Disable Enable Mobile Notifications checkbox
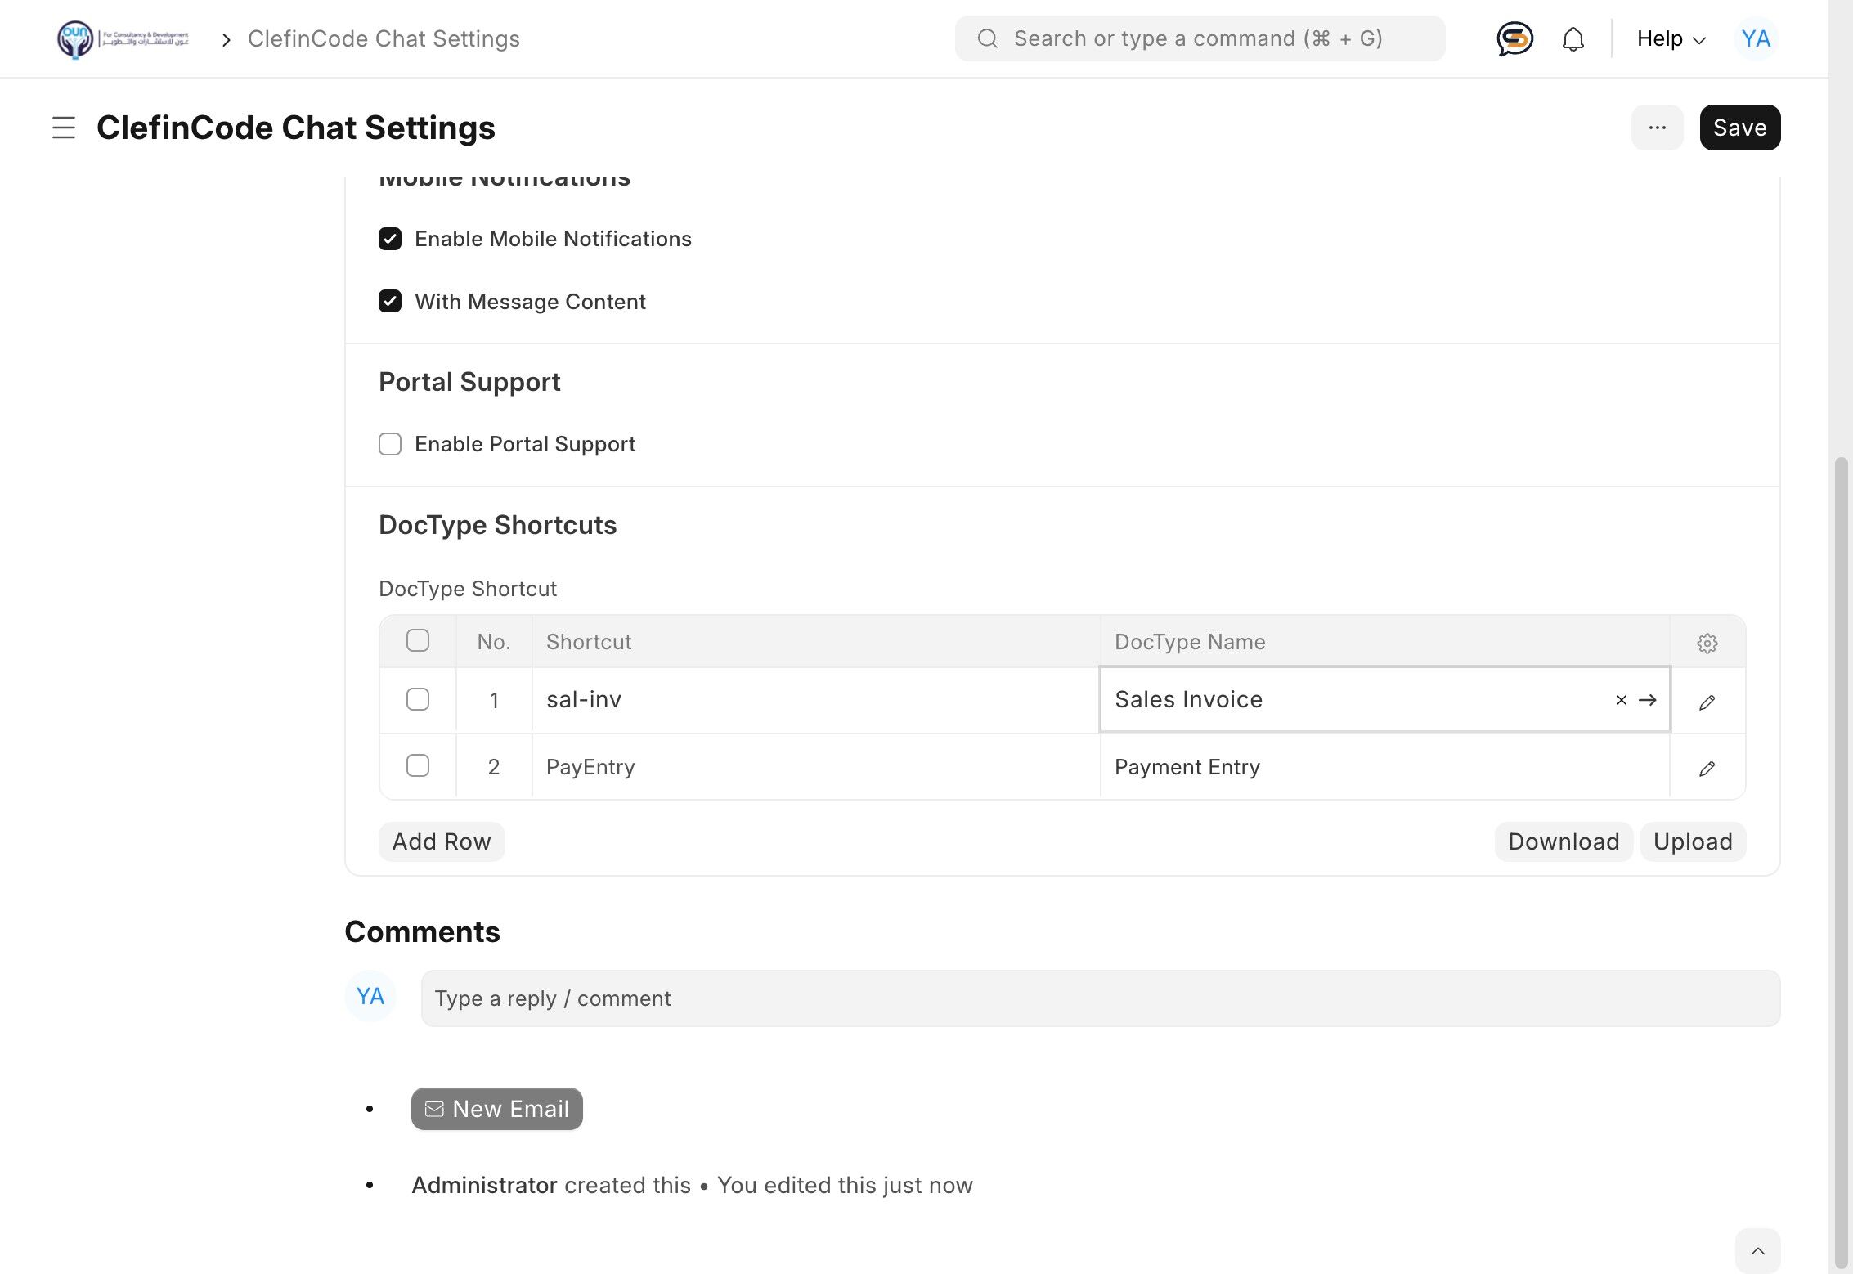The image size is (1853, 1274). [390, 239]
